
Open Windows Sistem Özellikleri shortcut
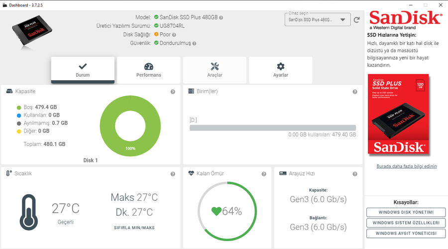coord(406,223)
